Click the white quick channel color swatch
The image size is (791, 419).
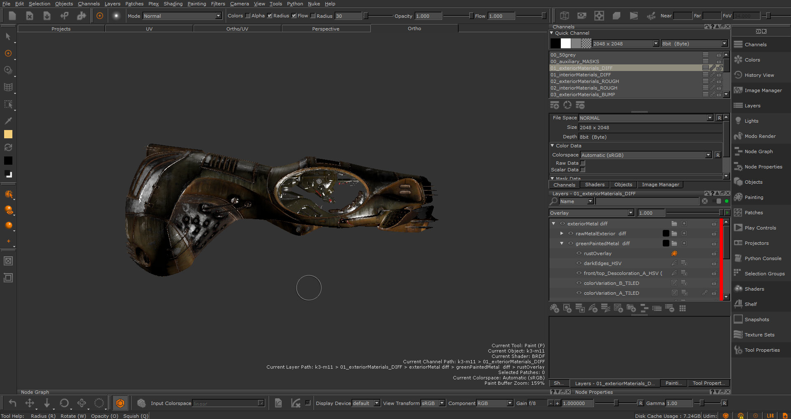[566, 43]
